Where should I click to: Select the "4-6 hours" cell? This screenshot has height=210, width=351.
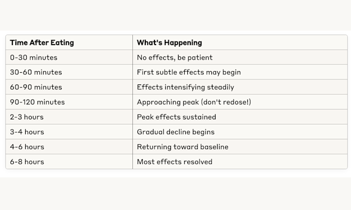point(27,146)
